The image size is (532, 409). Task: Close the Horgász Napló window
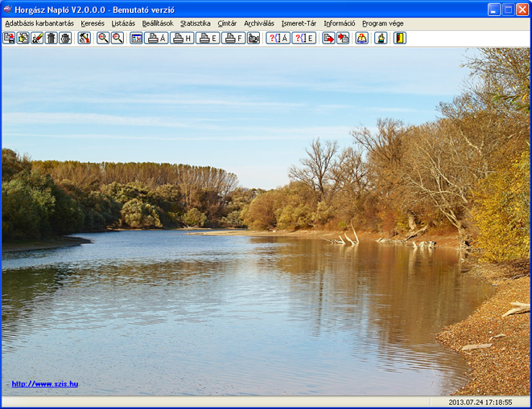[522, 10]
